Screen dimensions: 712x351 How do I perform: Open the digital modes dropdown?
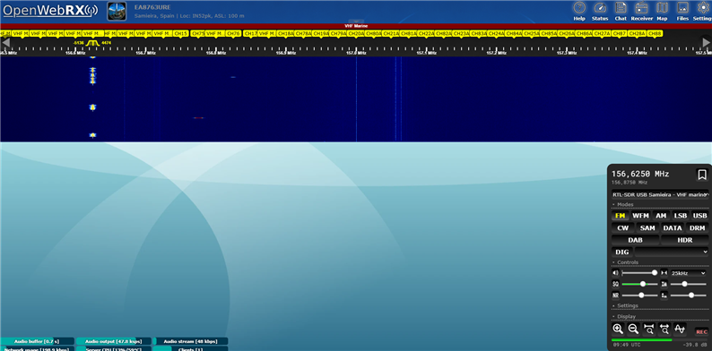(672, 252)
